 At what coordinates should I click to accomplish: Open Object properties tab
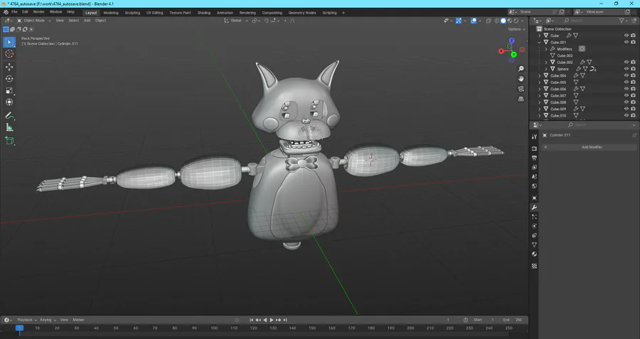(x=534, y=198)
